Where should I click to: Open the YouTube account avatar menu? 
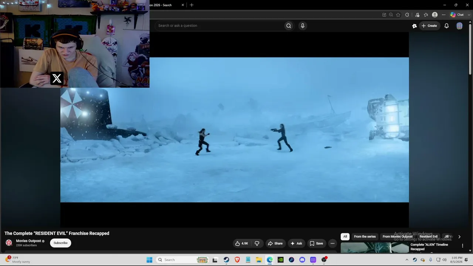click(x=459, y=26)
